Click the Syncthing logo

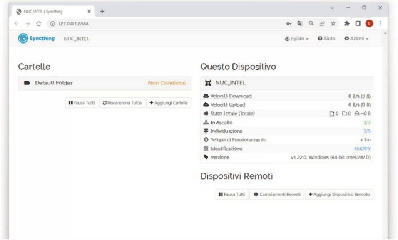click(36, 39)
